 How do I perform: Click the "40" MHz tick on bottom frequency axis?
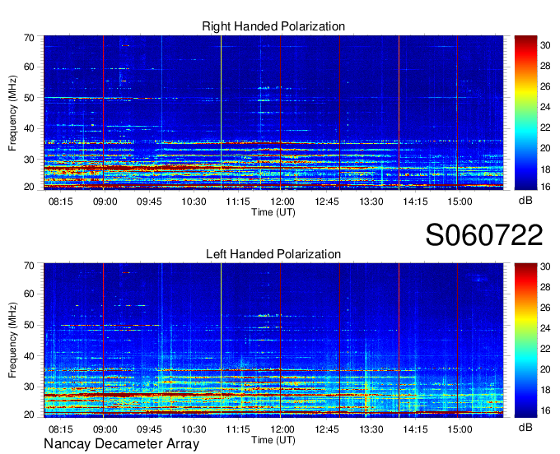pos(30,356)
